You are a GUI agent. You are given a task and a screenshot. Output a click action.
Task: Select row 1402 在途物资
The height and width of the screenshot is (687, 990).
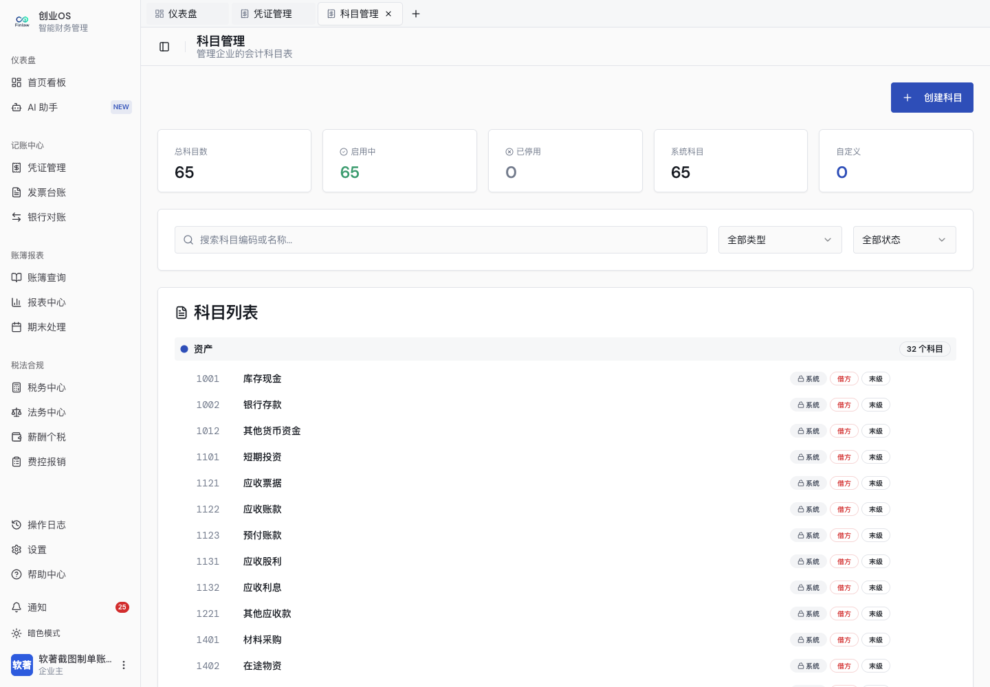(565, 666)
